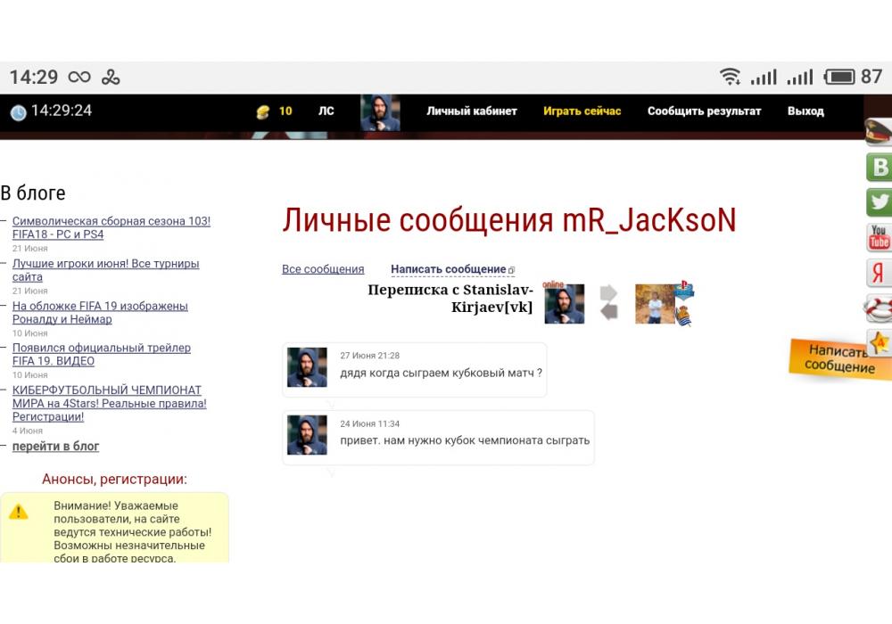The height and width of the screenshot is (624, 892).
Task: Open ЛС private messages menu item
Action: 326,111
